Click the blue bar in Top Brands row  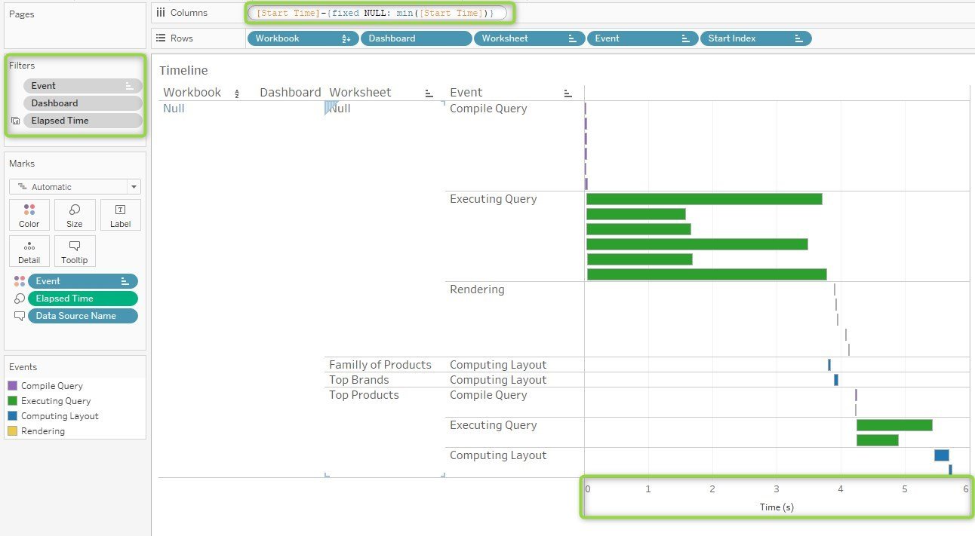(836, 380)
